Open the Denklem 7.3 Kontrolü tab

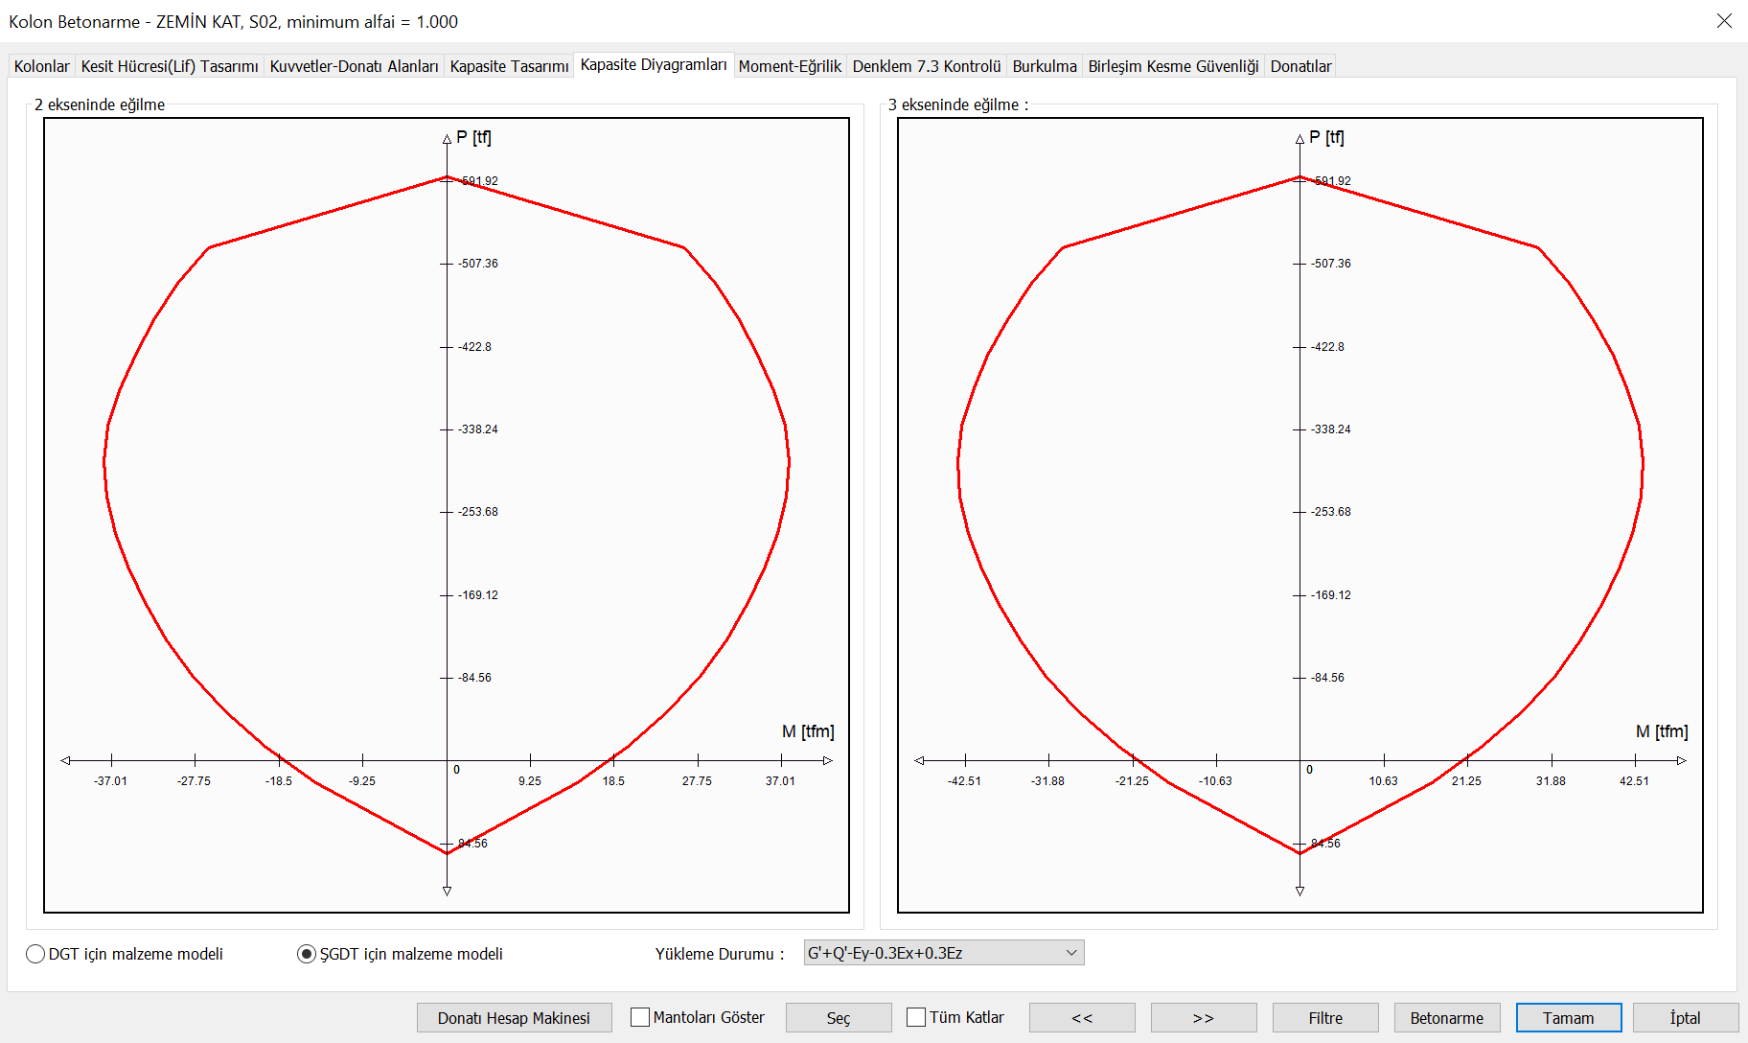click(926, 66)
